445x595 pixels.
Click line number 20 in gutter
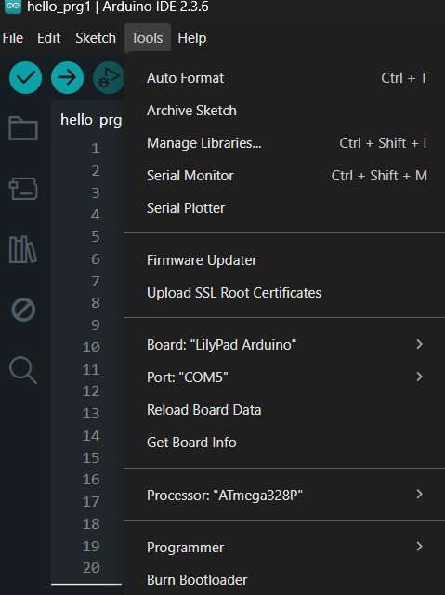point(91,568)
